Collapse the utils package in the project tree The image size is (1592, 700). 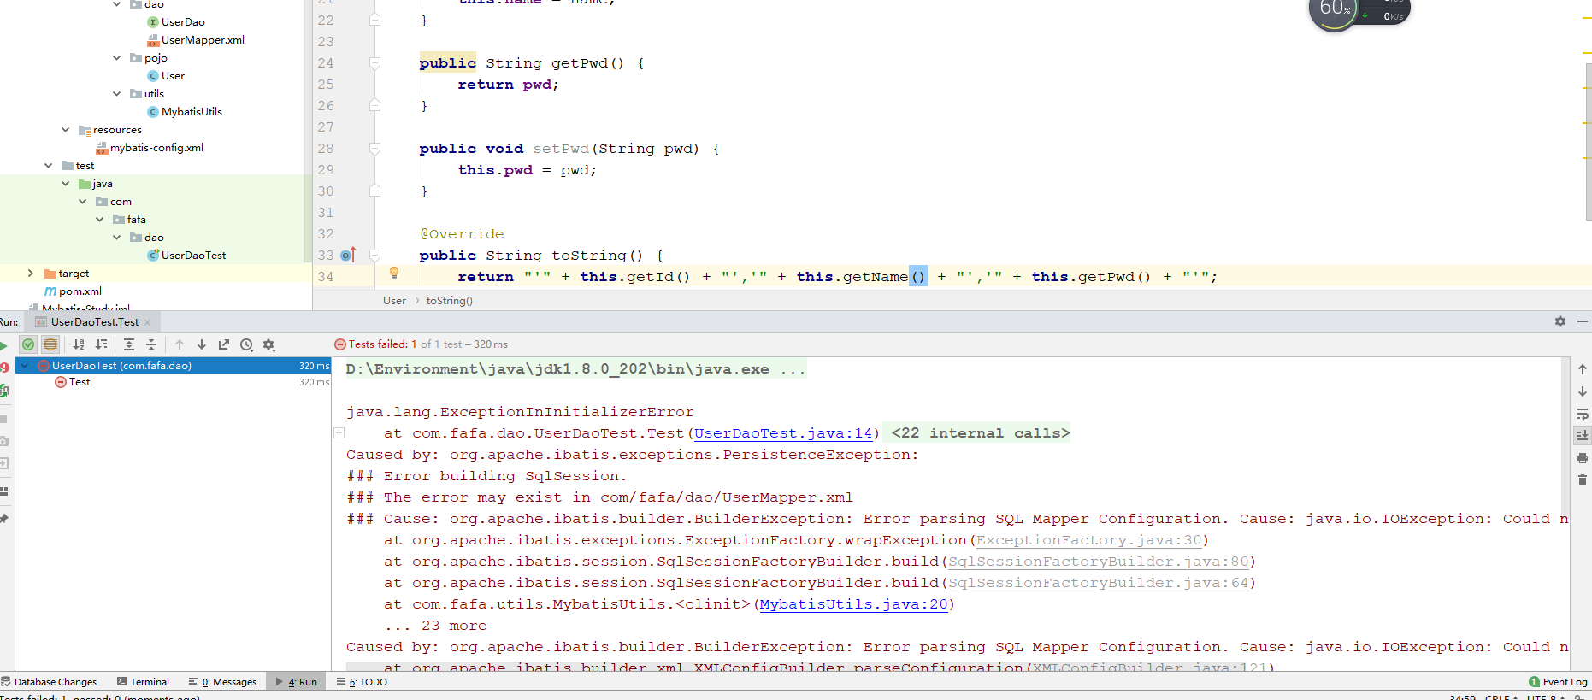(116, 94)
